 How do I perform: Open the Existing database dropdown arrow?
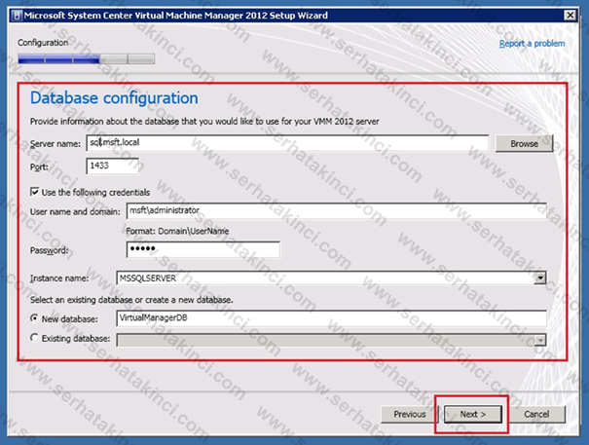click(540, 340)
